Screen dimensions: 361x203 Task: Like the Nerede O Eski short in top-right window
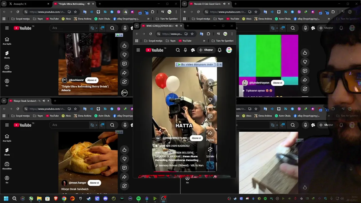point(305,53)
